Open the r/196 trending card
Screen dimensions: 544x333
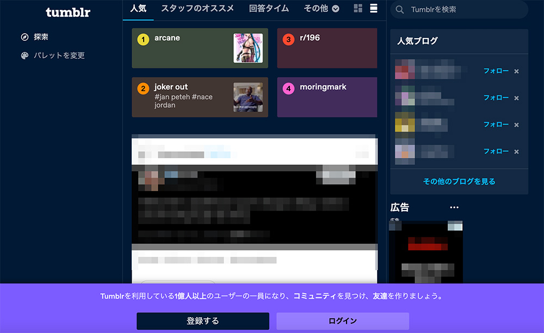click(327, 48)
